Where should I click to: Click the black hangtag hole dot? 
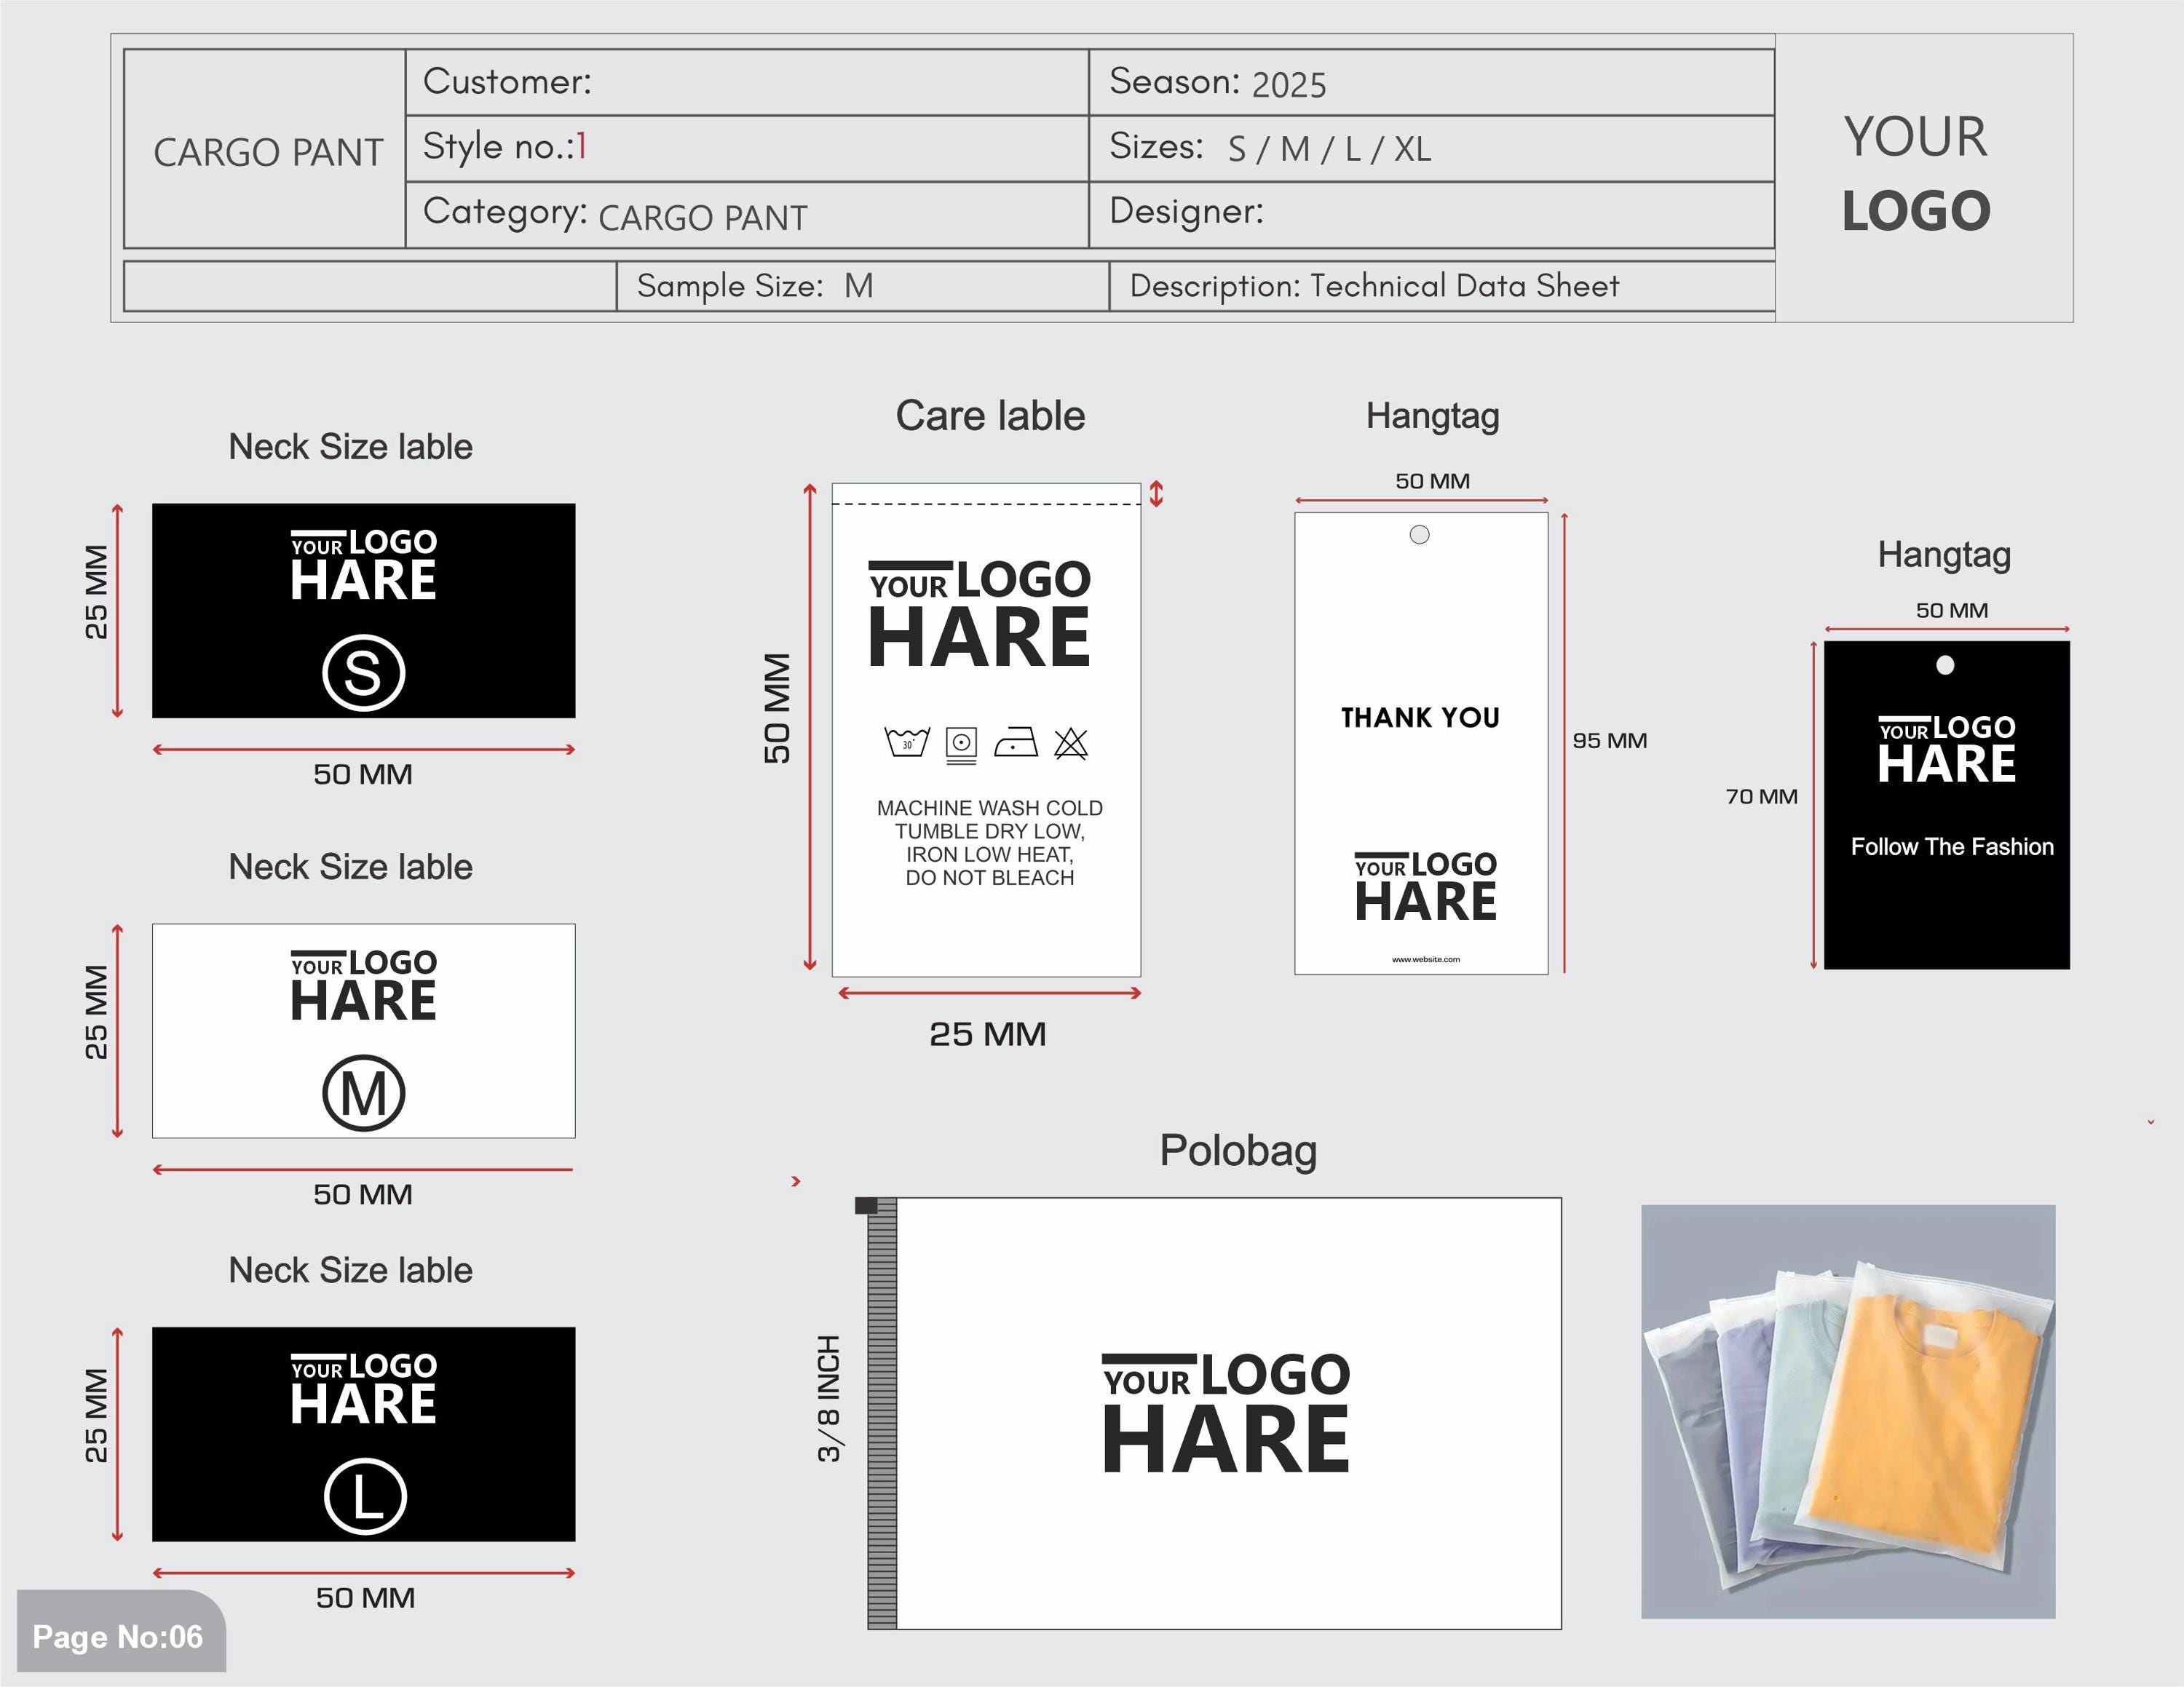tap(1945, 664)
